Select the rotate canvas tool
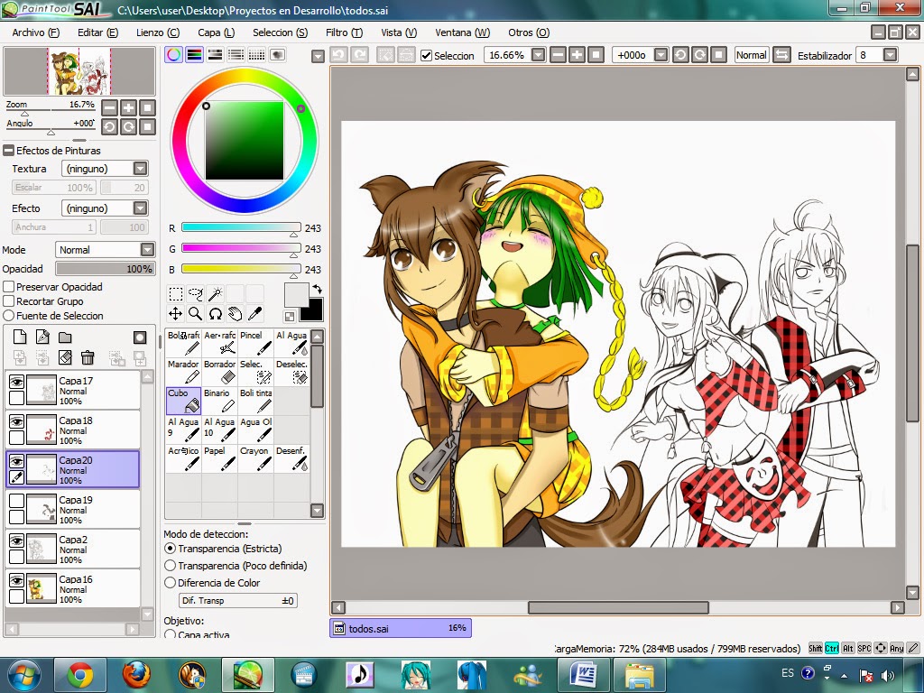924x693 pixels. click(216, 313)
